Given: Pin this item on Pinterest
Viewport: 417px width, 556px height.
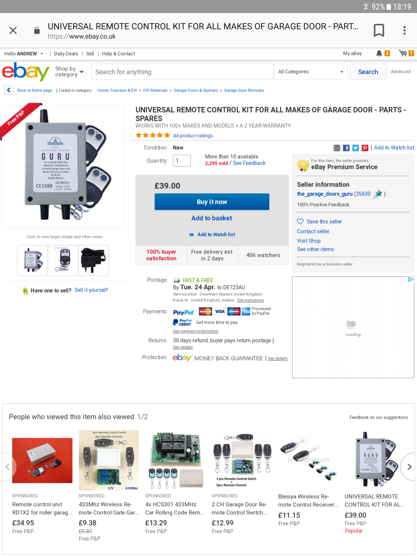Looking at the screenshot, I should (x=365, y=148).
